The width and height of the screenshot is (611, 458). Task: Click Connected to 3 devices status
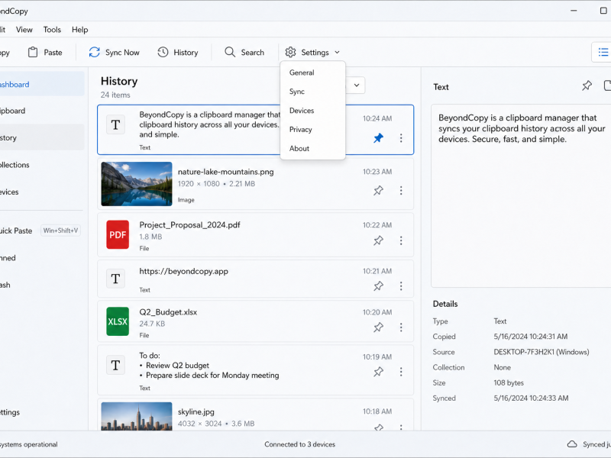(x=299, y=444)
